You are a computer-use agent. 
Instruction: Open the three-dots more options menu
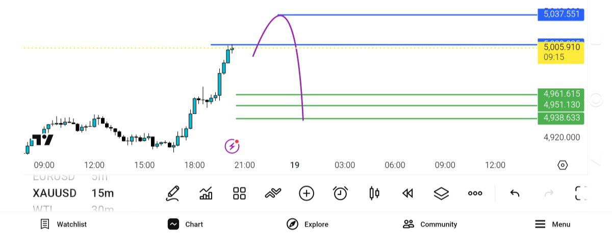[x=475, y=194]
